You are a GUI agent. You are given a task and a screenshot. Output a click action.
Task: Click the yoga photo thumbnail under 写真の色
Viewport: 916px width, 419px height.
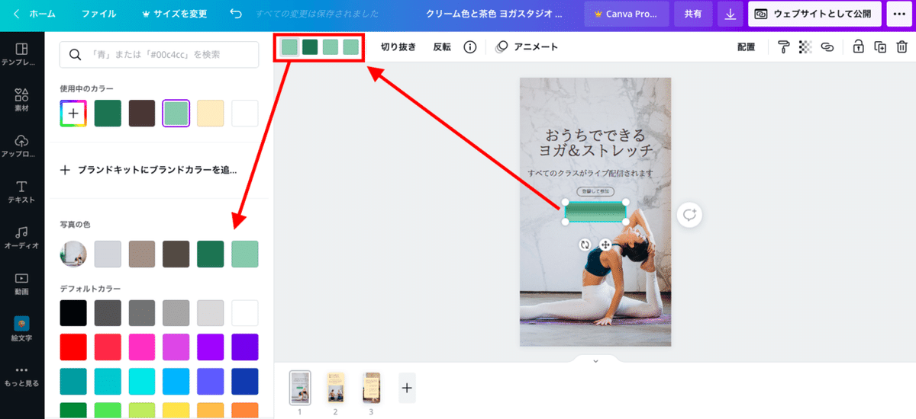(73, 254)
